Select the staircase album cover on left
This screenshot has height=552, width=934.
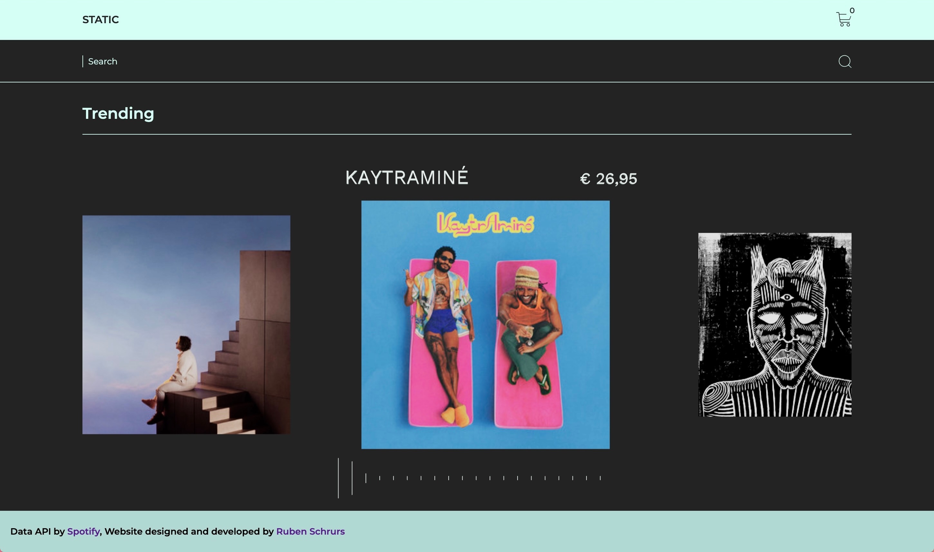coord(186,325)
